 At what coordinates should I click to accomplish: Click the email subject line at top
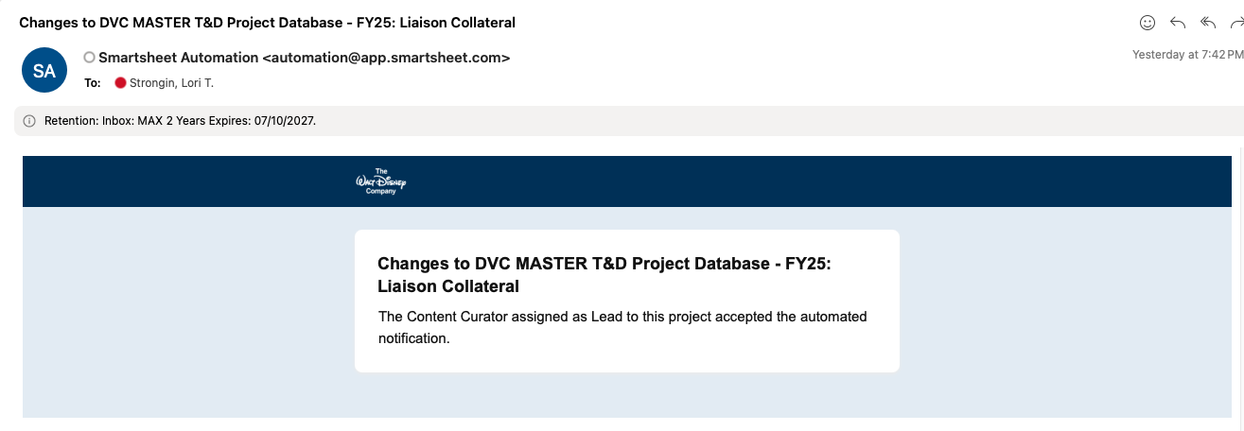(268, 22)
